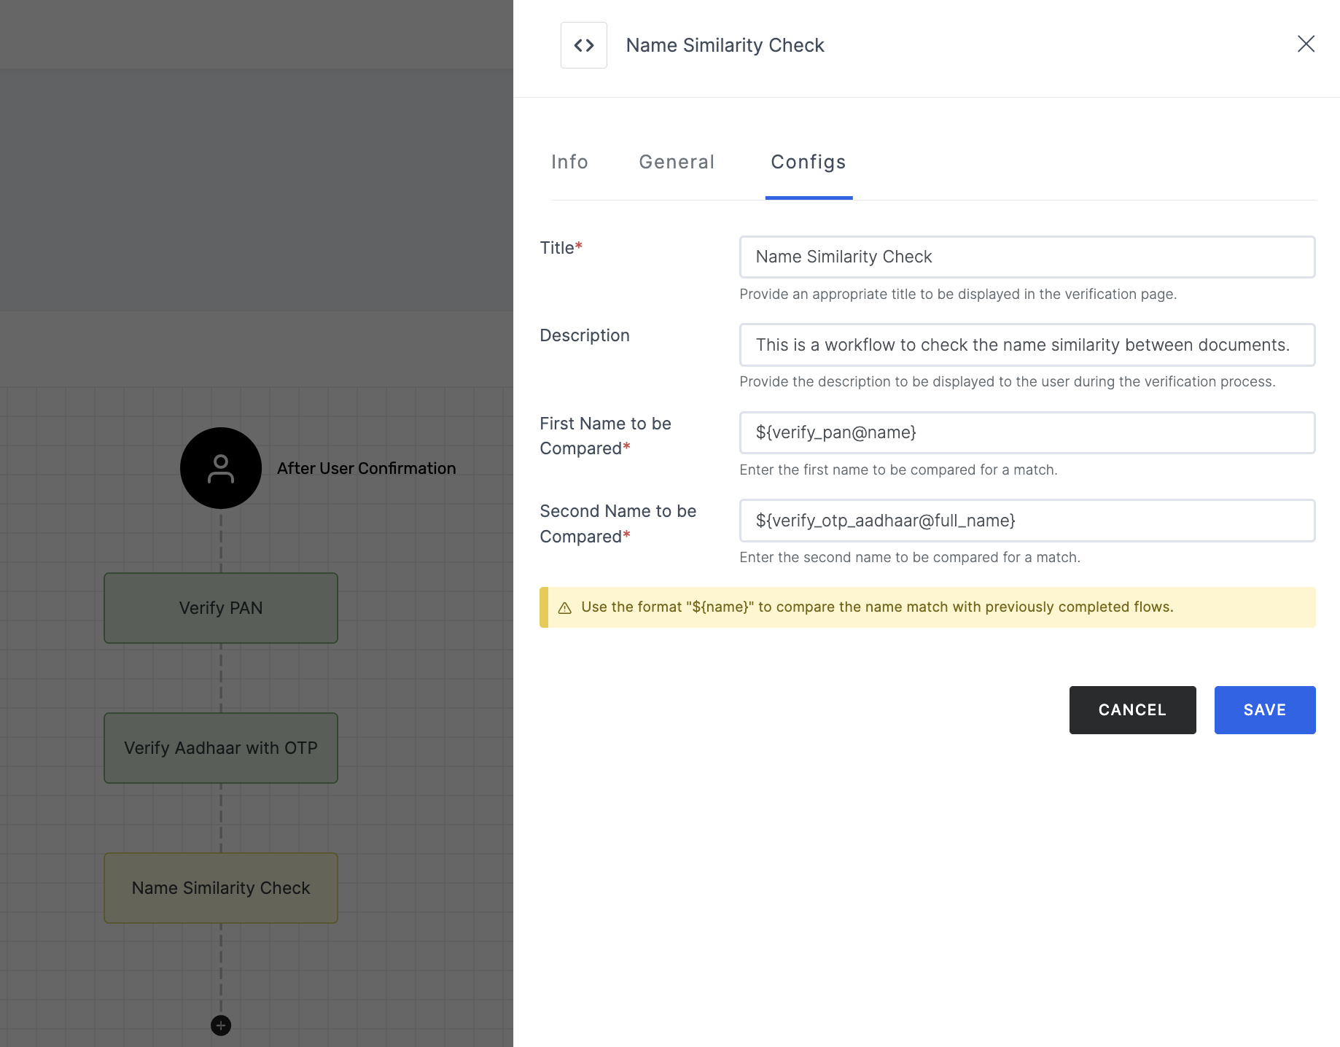
Task: Click the code brackets icon in panel header
Action: (583, 45)
